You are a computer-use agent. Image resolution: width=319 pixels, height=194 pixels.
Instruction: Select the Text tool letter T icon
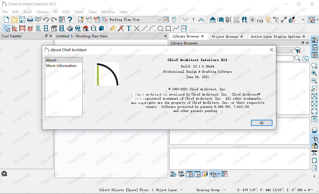pos(129,28)
